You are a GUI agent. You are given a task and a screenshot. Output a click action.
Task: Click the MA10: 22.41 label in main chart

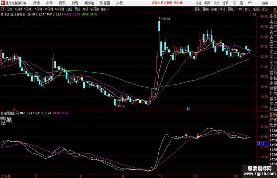(x=55, y=15)
